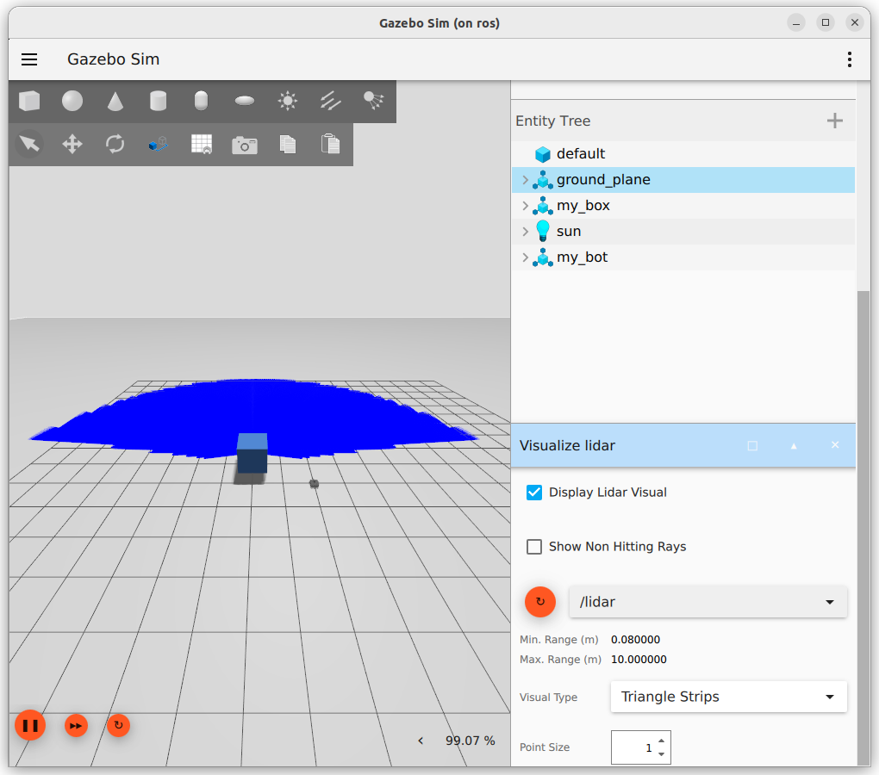Add a spot light
This screenshot has width=879, height=775.
click(x=373, y=102)
